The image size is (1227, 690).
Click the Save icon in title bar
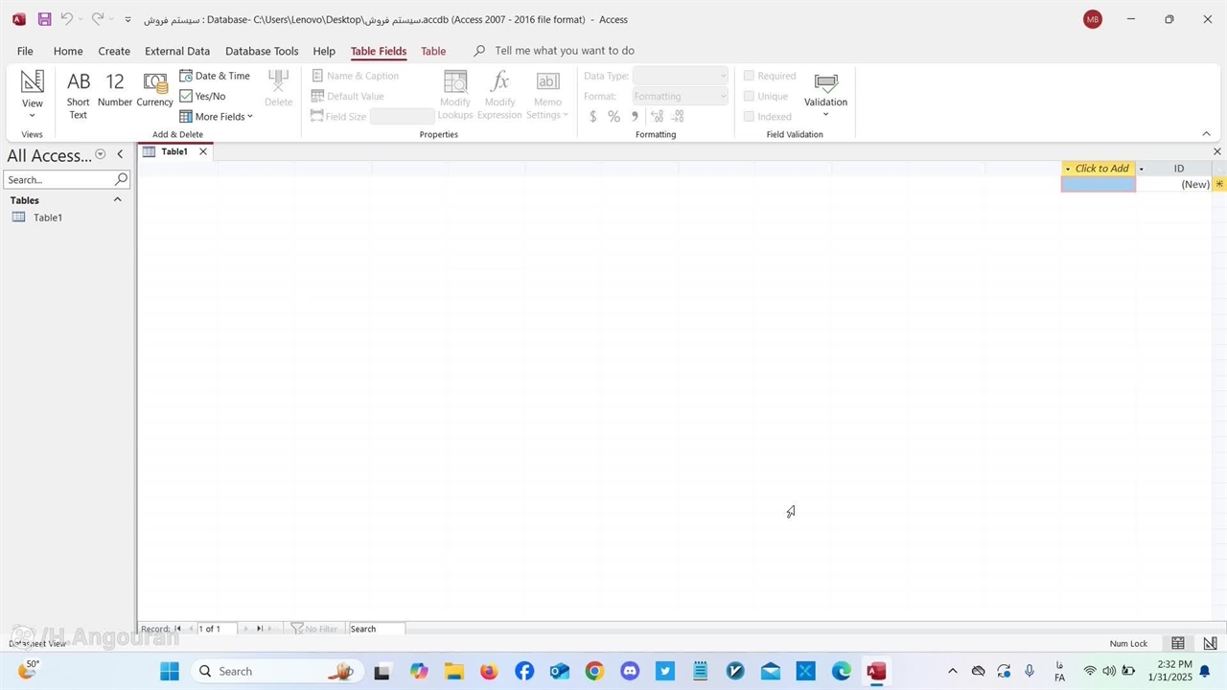coord(44,19)
